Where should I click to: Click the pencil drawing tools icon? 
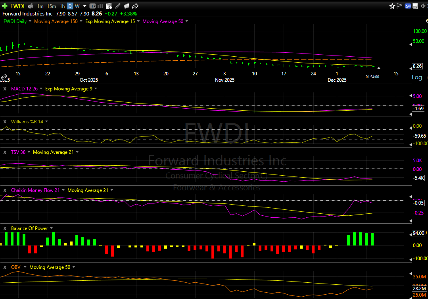118,6
